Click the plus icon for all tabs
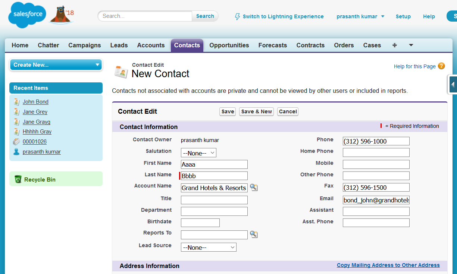 394,45
